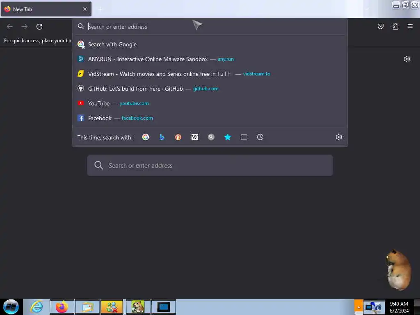
Task: Click the new tab page search box
Action: tap(210, 165)
